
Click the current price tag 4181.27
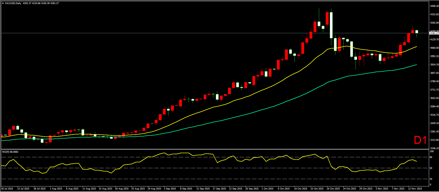tap(434, 33)
